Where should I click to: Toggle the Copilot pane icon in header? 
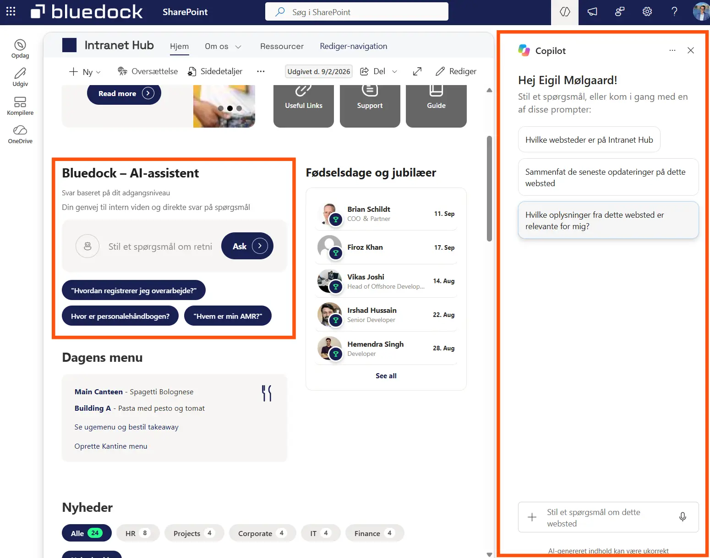[x=565, y=12]
